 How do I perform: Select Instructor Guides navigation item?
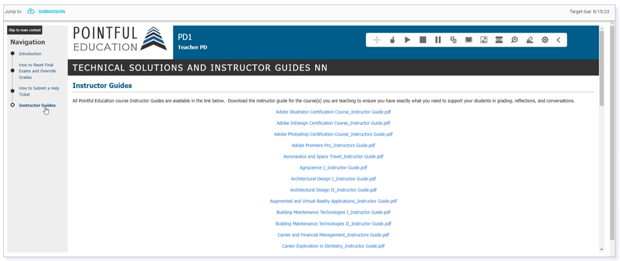(x=37, y=106)
